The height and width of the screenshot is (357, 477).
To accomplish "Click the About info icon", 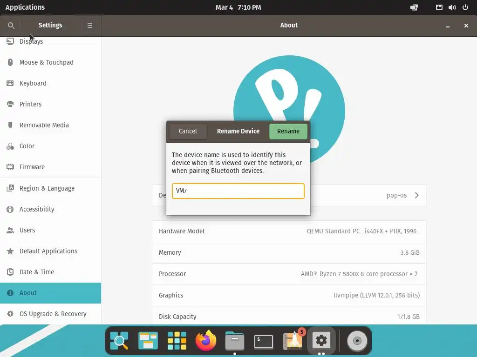I will click(10, 293).
